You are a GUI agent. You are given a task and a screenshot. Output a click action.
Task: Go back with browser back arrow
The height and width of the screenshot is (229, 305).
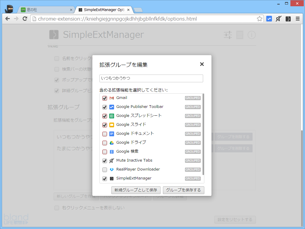tap(7, 19)
